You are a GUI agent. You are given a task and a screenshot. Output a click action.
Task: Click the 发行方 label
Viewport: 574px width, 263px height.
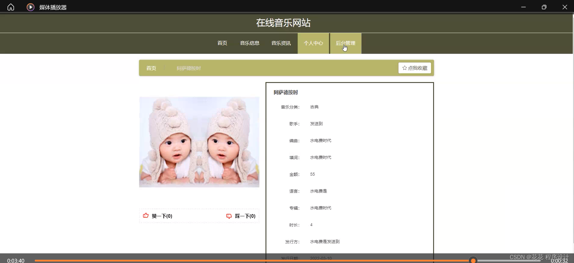point(292,242)
